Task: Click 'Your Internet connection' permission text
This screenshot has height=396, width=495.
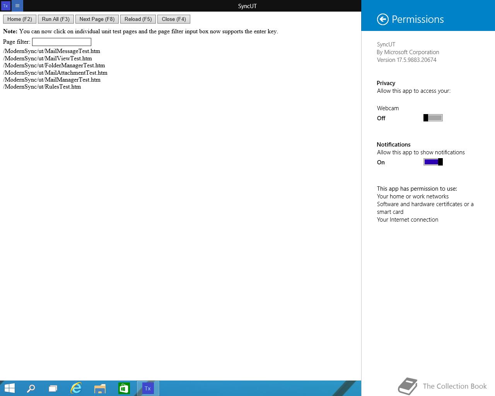Action: click(408, 220)
